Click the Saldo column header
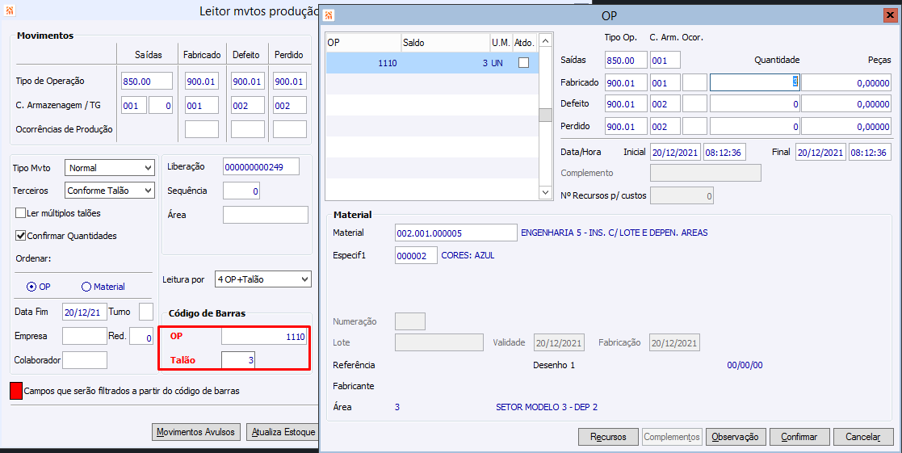The image size is (902, 453). click(x=445, y=43)
